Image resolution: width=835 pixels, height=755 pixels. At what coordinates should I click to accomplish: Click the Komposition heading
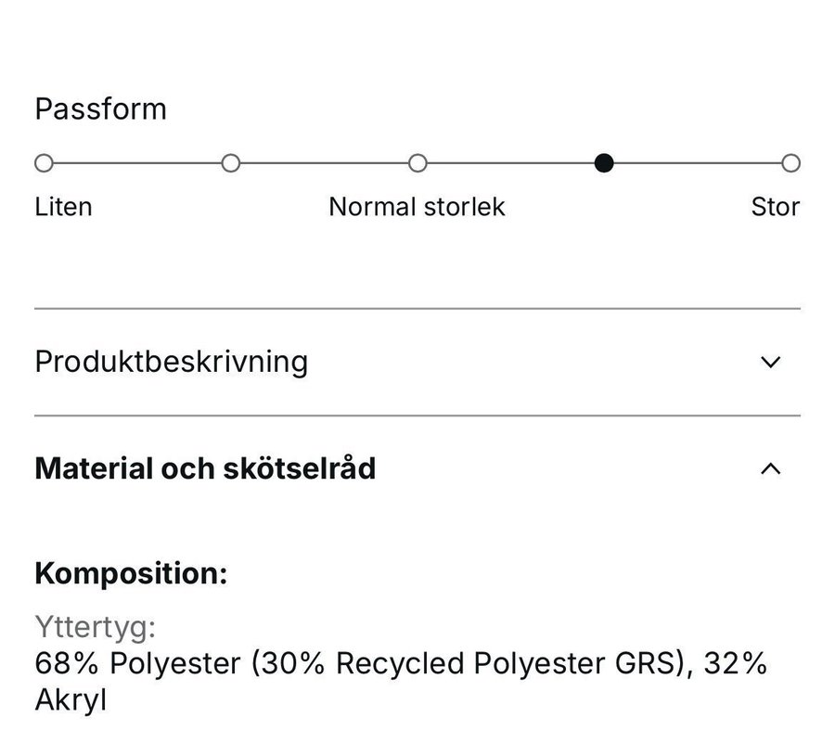131,573
